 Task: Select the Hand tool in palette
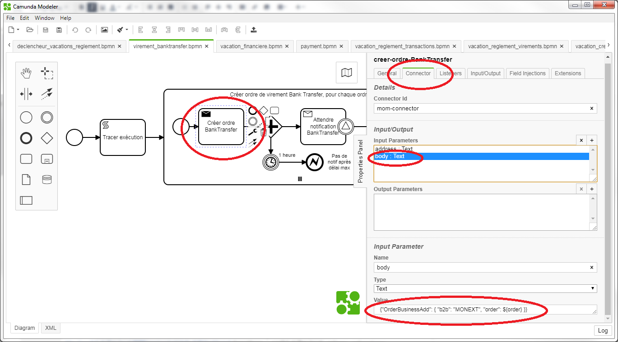point(26,72)
